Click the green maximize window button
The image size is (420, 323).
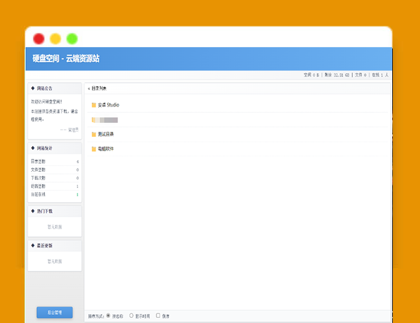(72, 39)
